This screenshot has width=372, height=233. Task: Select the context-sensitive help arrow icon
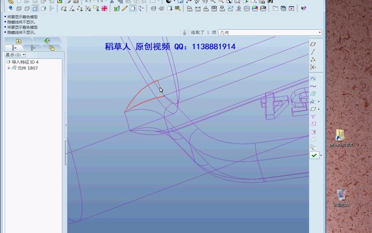[303, 8]
